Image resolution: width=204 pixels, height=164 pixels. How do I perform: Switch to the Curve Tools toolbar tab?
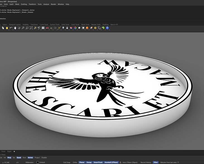44,25
